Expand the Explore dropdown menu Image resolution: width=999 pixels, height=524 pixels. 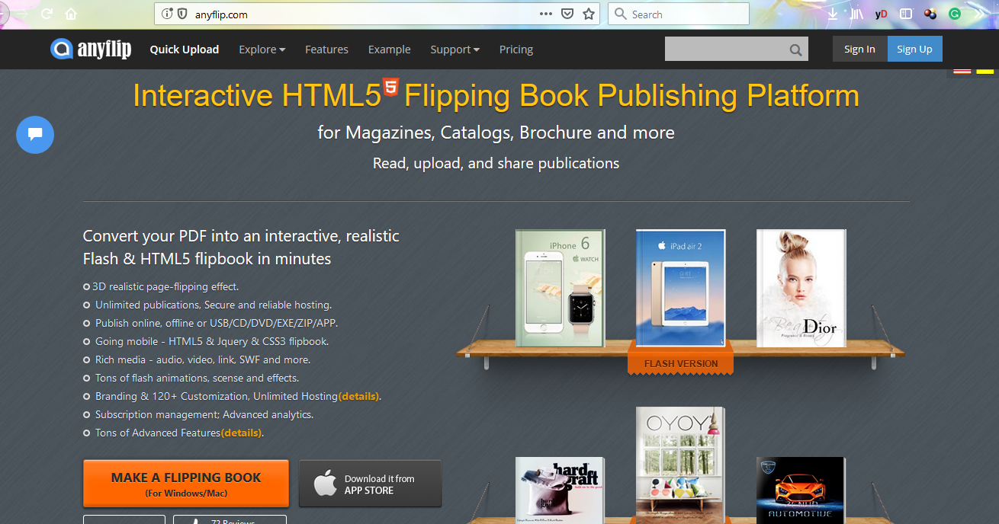[x=262, y=50]
